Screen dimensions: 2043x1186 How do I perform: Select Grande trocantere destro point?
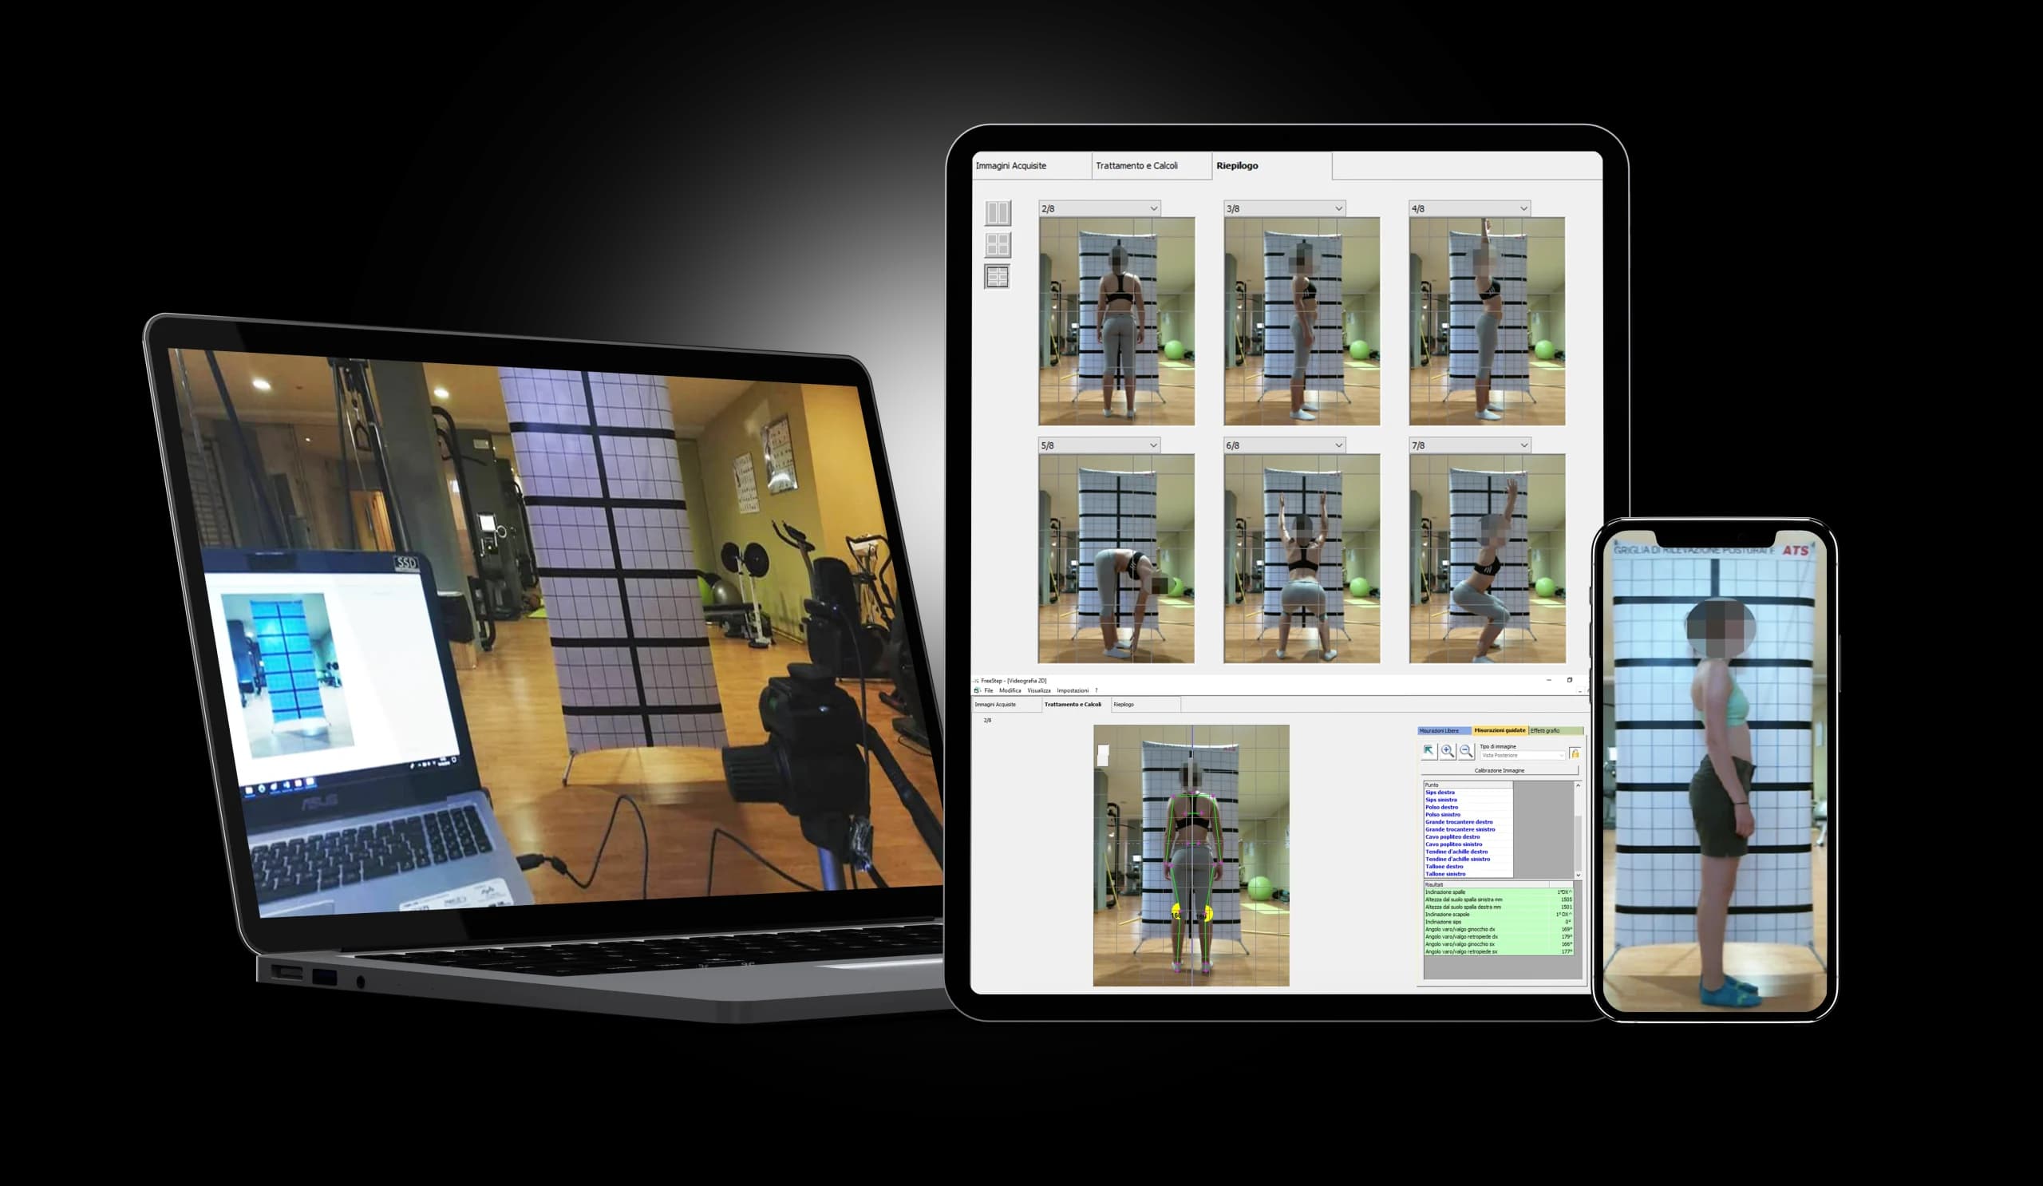pos(1459,822)
